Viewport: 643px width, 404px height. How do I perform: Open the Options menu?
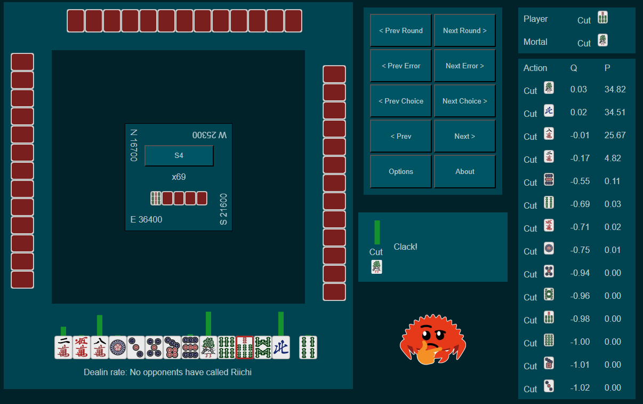coord(401,171)
